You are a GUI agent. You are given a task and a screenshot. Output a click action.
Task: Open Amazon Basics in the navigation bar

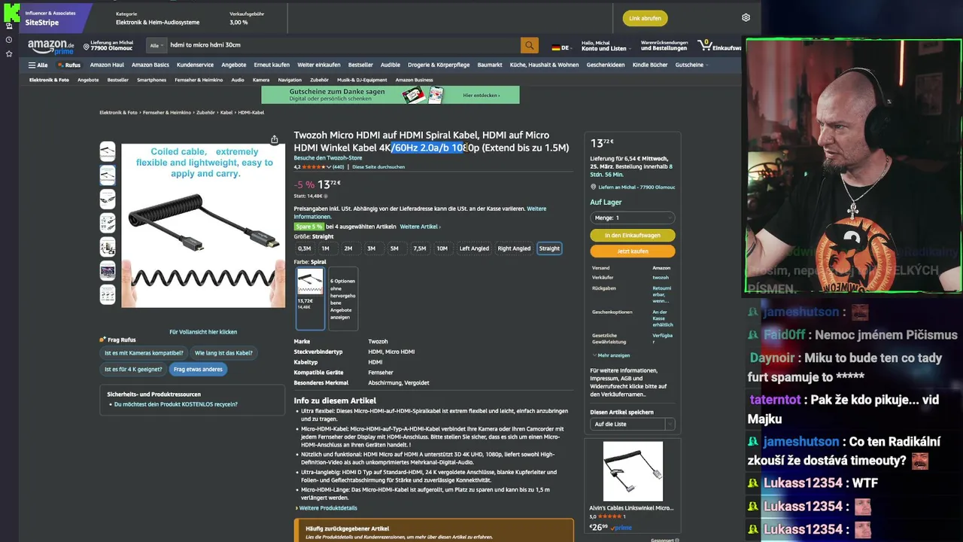point(150,65)
